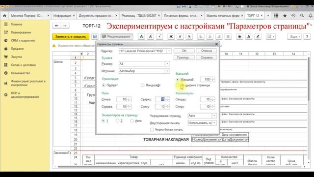314x177 pixels.
Task: Confirm page settings with OK
Action: pyautogui.click(x=184, y=51)
